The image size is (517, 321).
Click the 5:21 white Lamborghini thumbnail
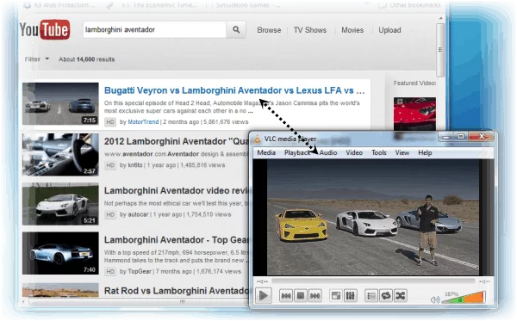pos(60,204)
